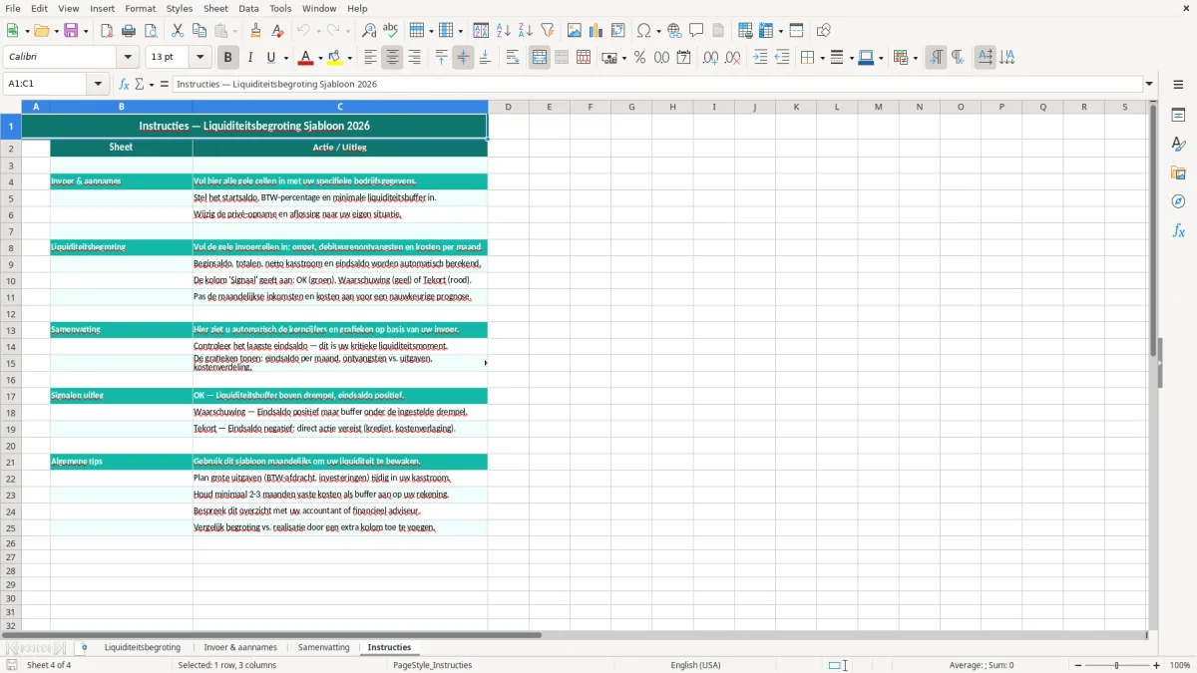Click PageStyle_Instructies in the status bar
Image resolution: width=1197 pixels, height=673 pixels.
[x=433, y=665]
